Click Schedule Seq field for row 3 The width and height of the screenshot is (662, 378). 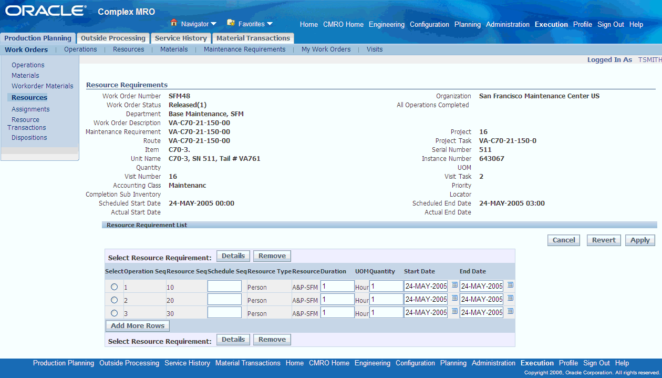point(224,312)
